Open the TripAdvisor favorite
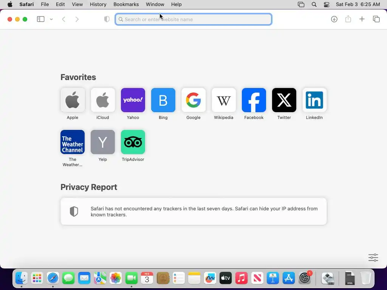The image size is (387, 290). pos(133,142)
